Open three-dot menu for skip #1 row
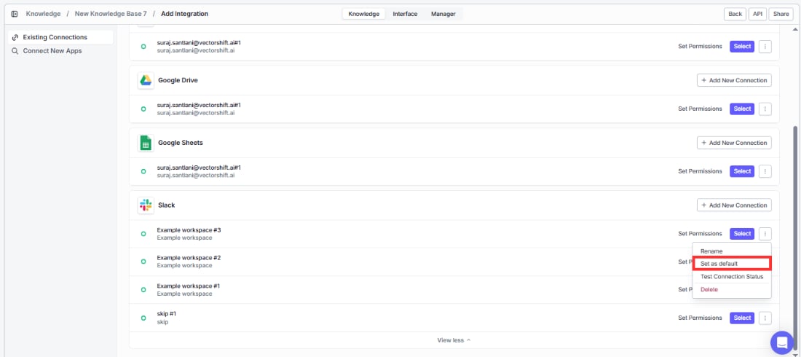Image resolution: width=801 pixels, height=357 pixels. click(765, 318)
